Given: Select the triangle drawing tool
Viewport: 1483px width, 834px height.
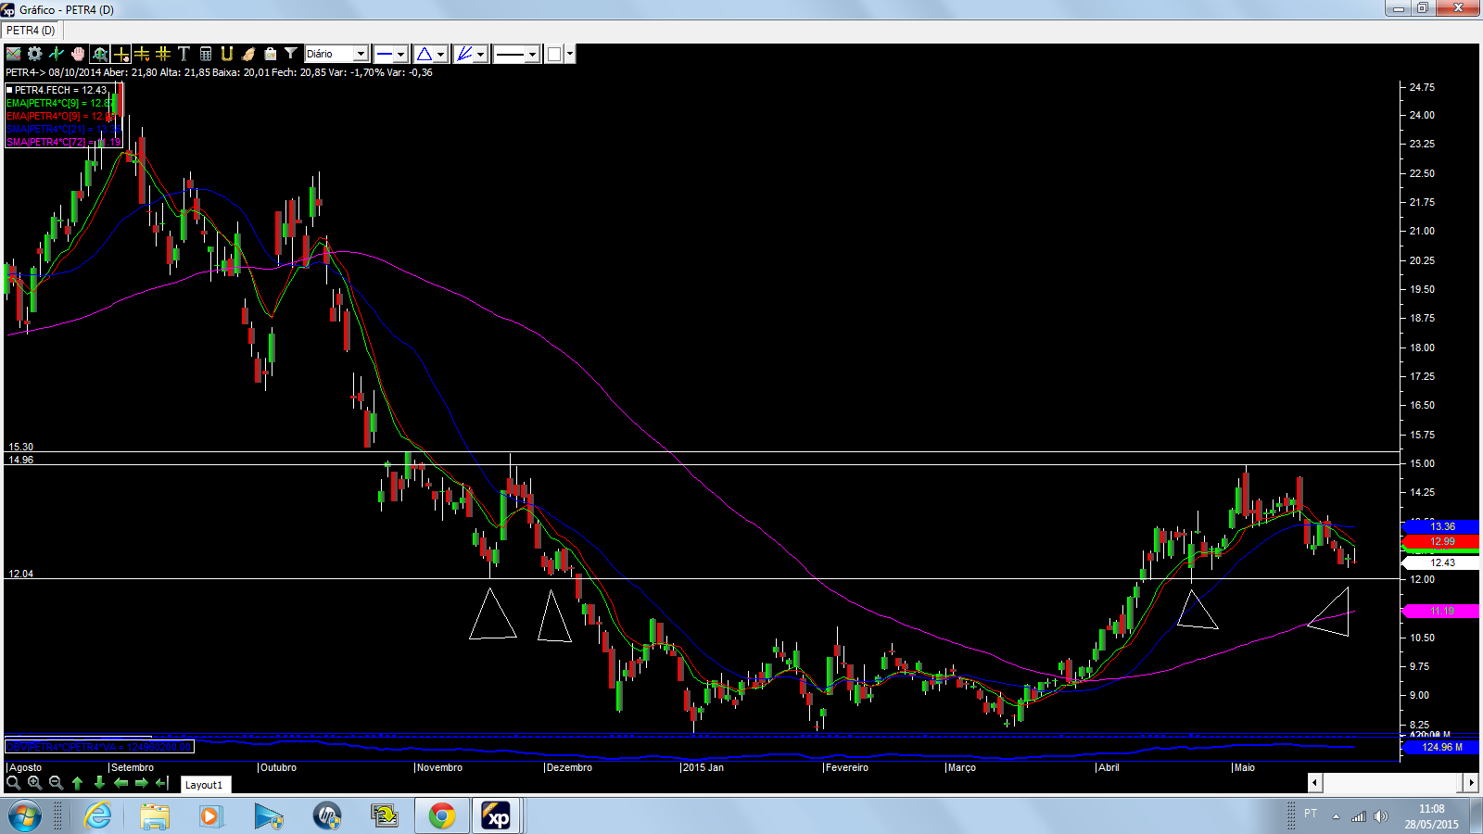Looking at the screenshot, I should click(x=425, y=54).
